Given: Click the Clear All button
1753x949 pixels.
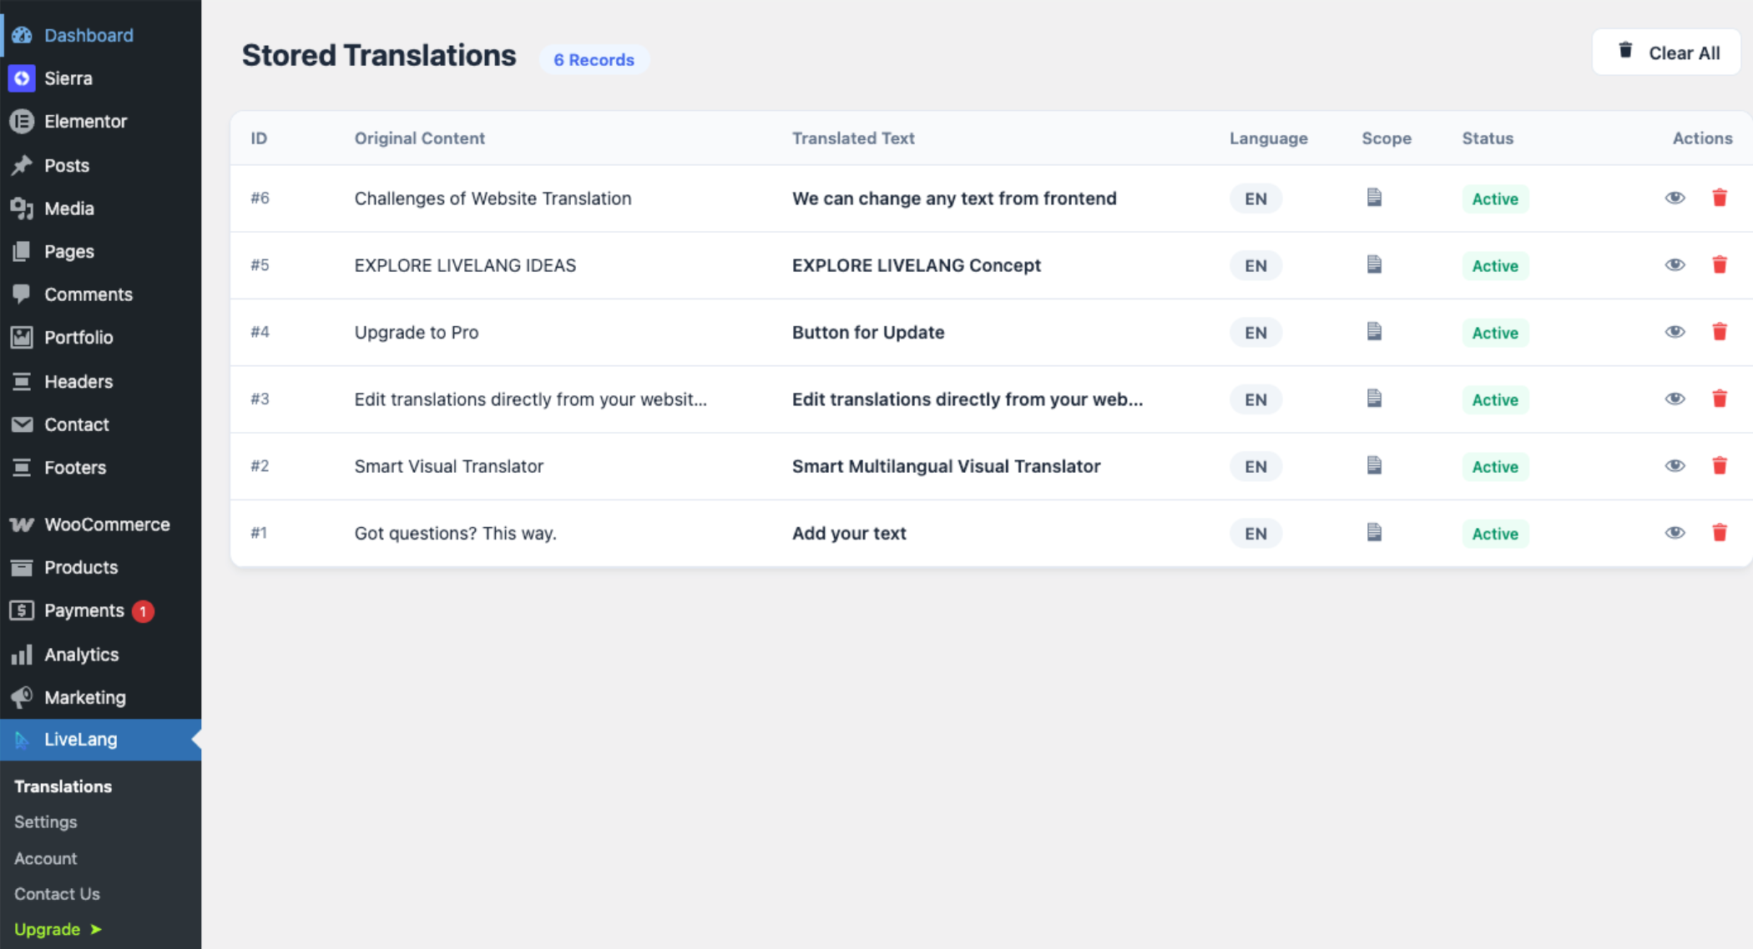Looking at the screenshot, I should 1666,53.
